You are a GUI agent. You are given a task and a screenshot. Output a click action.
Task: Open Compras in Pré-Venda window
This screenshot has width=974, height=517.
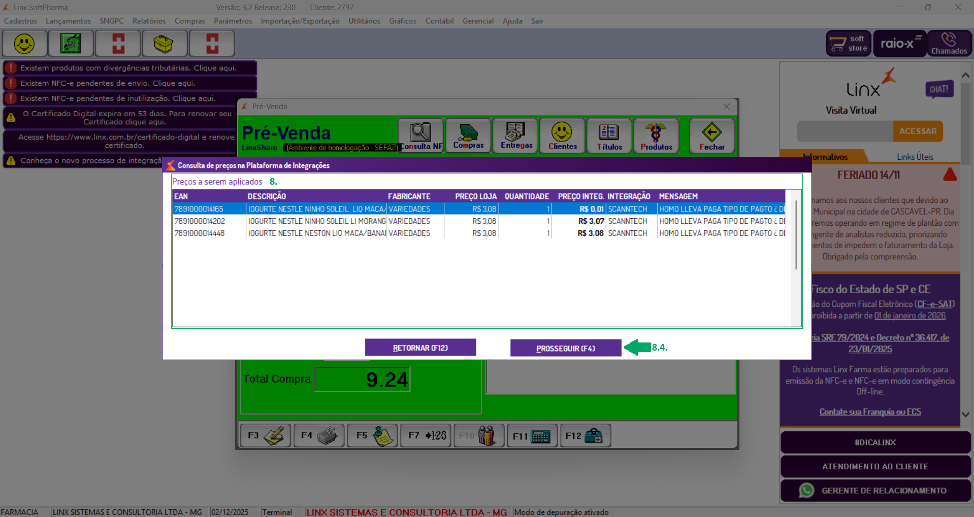coord(468,135)
